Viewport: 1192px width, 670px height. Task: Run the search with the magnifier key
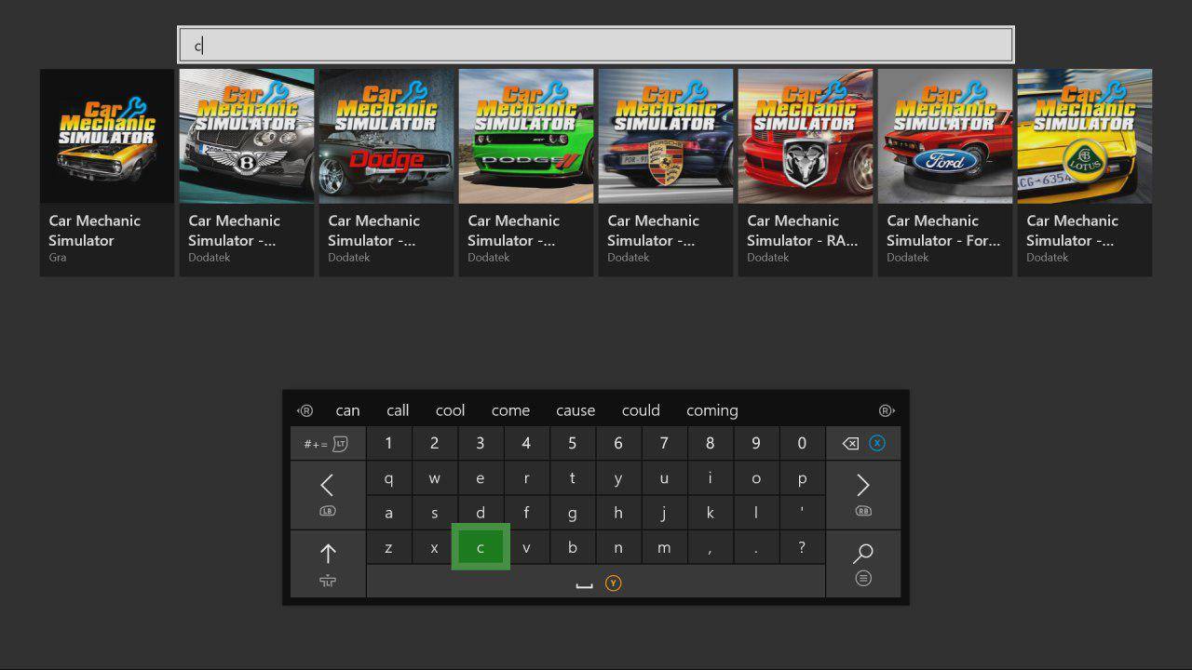pos(863,564)
